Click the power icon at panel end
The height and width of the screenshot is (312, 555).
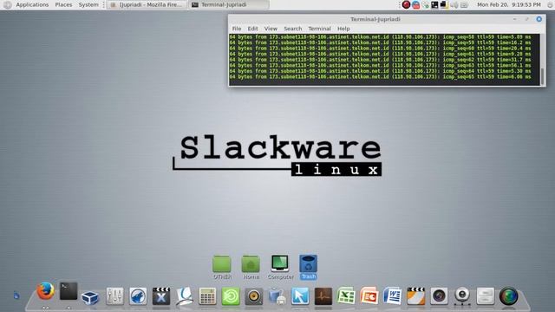(x=551, y=5)
